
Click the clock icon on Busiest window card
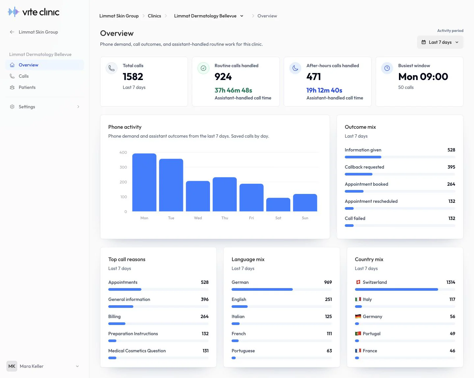tap(387, 68)
